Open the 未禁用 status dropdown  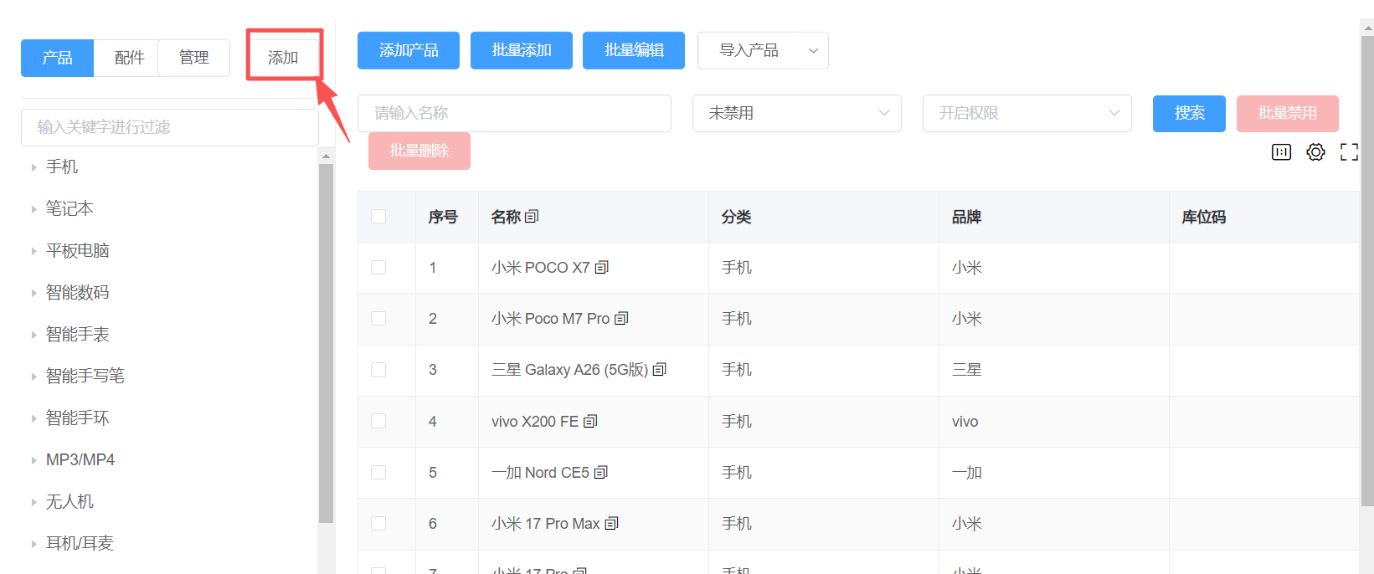coord(796,113)
